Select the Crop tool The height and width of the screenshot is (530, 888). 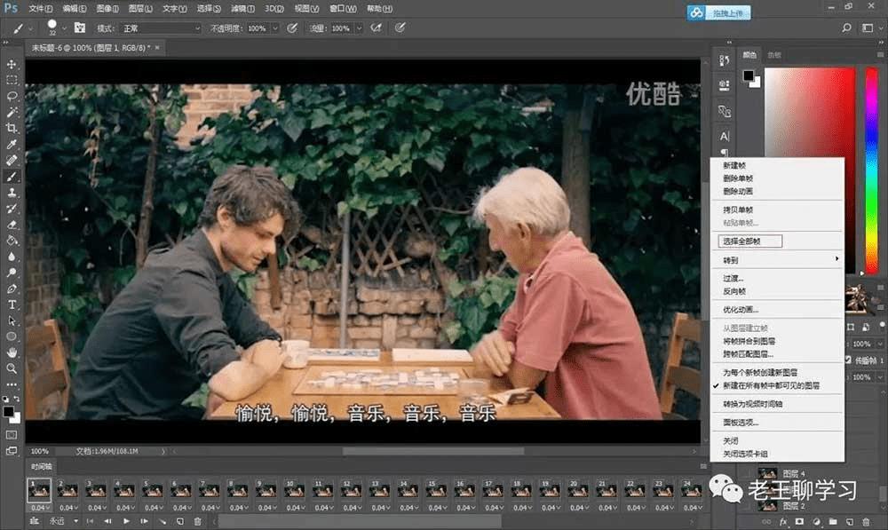(x=12, y=128)
